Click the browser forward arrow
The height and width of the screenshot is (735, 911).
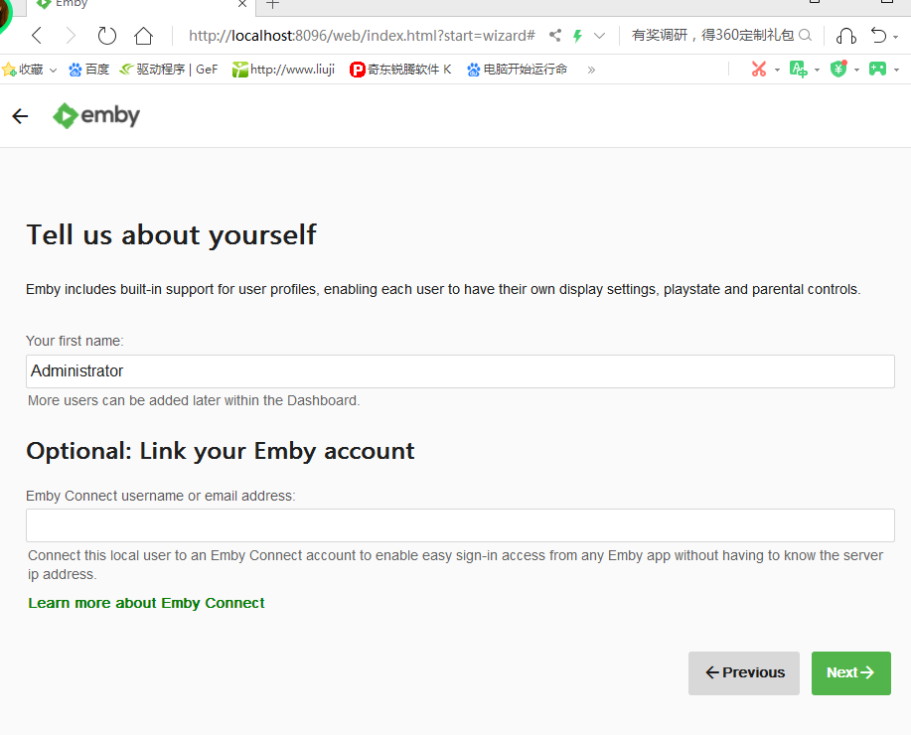[x=71, y=36]
